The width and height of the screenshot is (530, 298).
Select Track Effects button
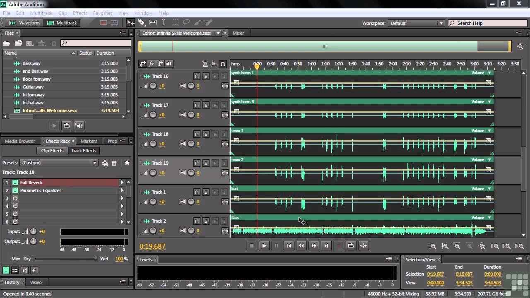pos(84,151)
